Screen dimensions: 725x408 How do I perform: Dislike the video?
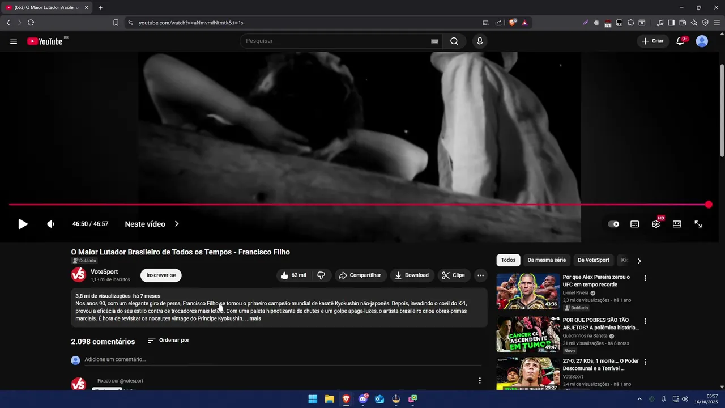[321, 275]
